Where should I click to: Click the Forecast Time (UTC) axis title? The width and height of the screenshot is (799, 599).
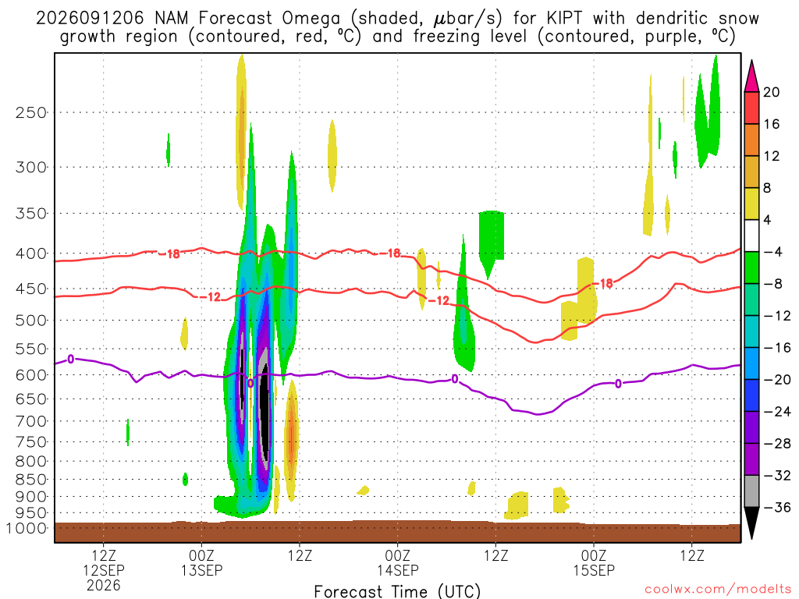coord(397,591)
